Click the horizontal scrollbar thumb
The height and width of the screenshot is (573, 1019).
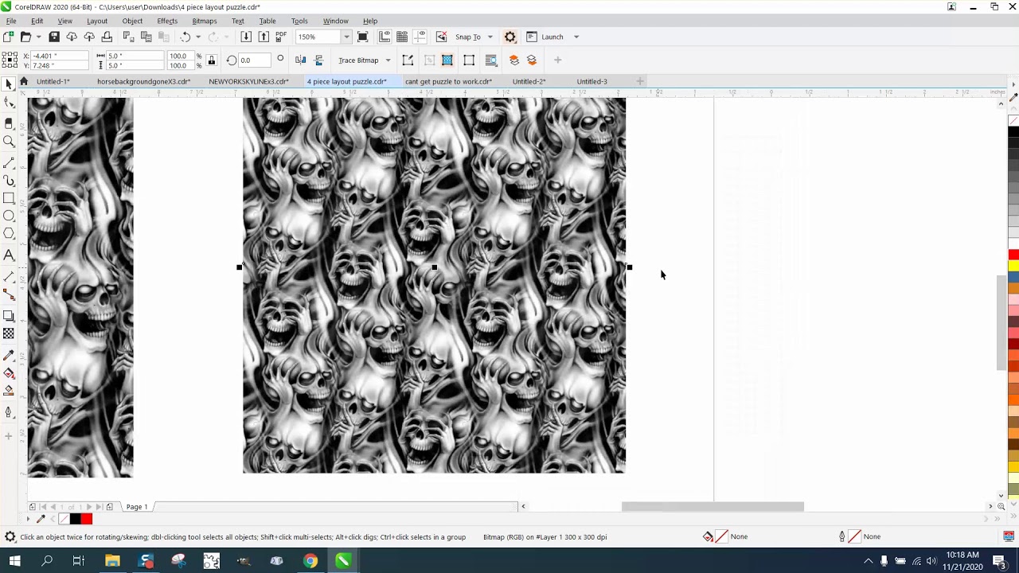713,506
